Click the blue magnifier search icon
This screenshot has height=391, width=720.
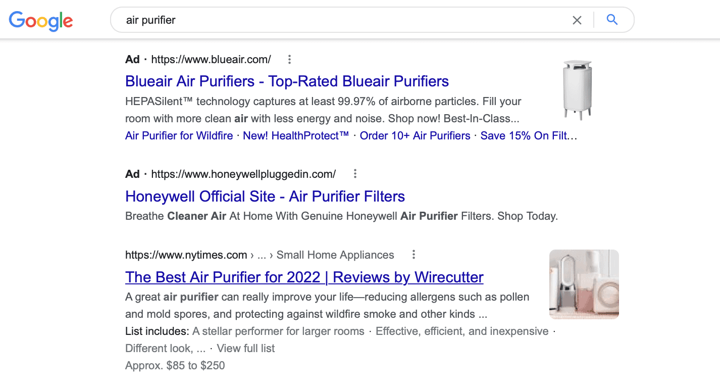(612, 20)
